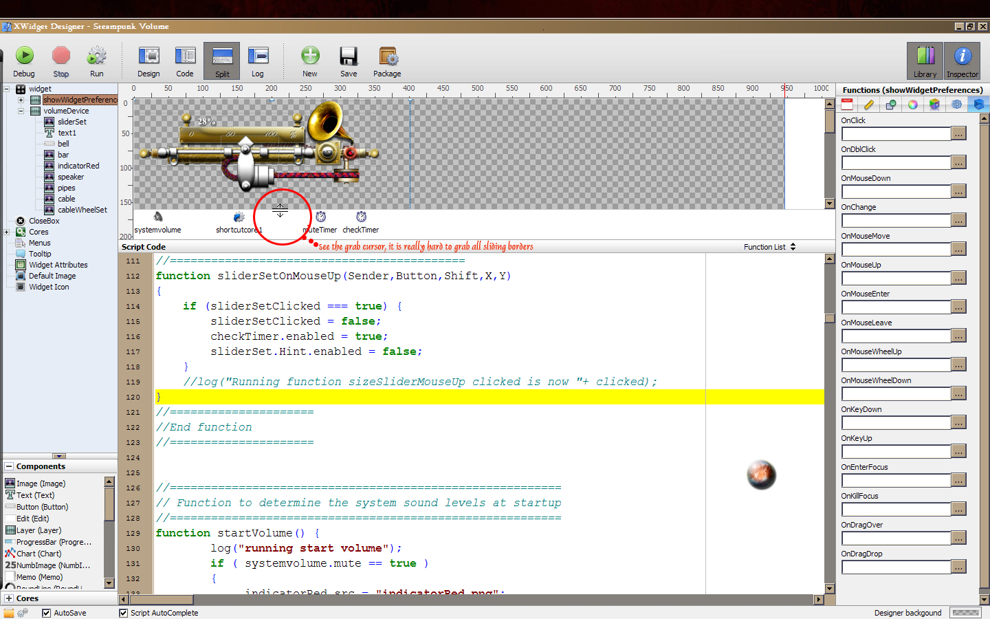990x619 pixels.
Task: Click the gears icon in status bar
Action: (23, 613)
